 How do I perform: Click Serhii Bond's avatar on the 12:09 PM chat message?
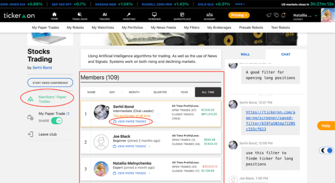(x=233, y=145)
